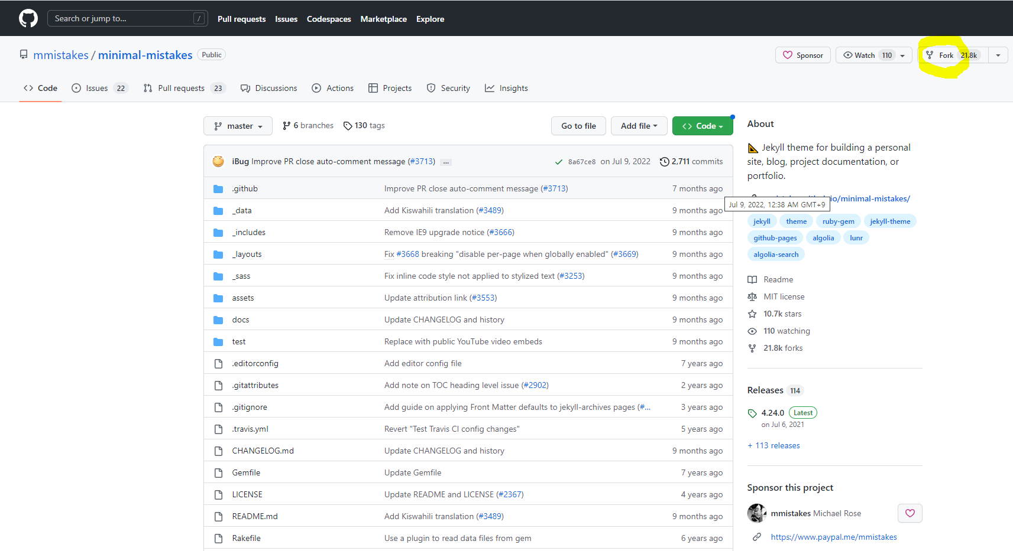View the 130 tags link

(x=364, y=125)
